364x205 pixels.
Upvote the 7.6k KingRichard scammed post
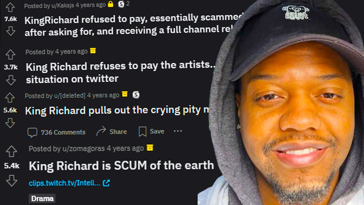tap(10, 7)
